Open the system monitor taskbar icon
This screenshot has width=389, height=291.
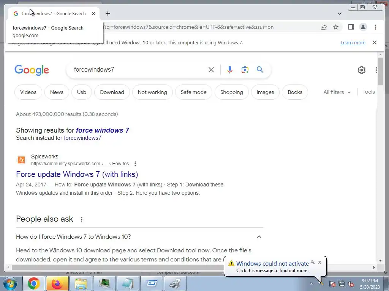[x=104, y=283]
